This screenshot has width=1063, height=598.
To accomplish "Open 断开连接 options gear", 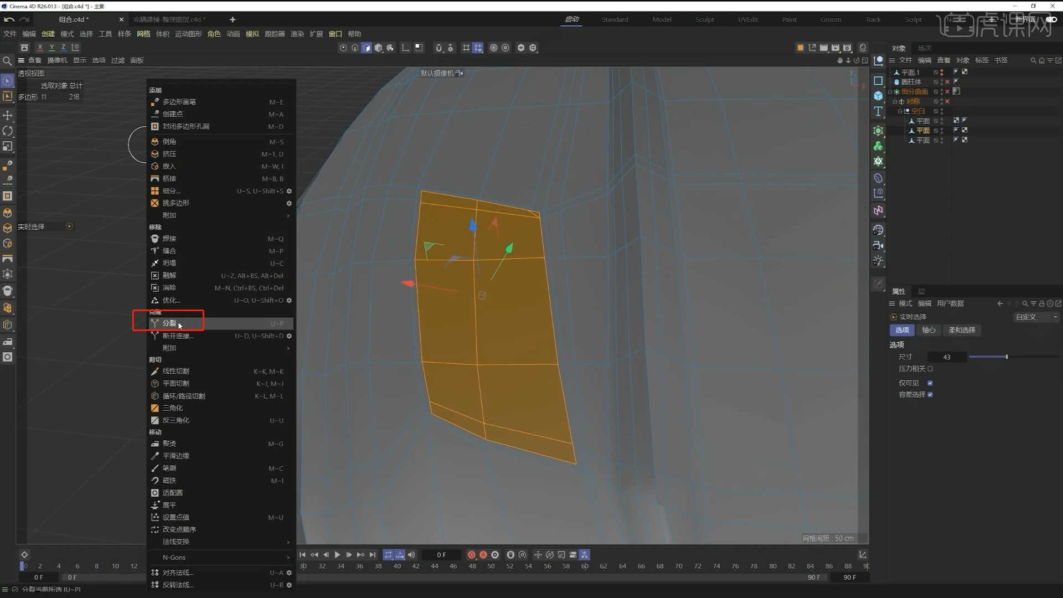I will click(x=289, y=336).
